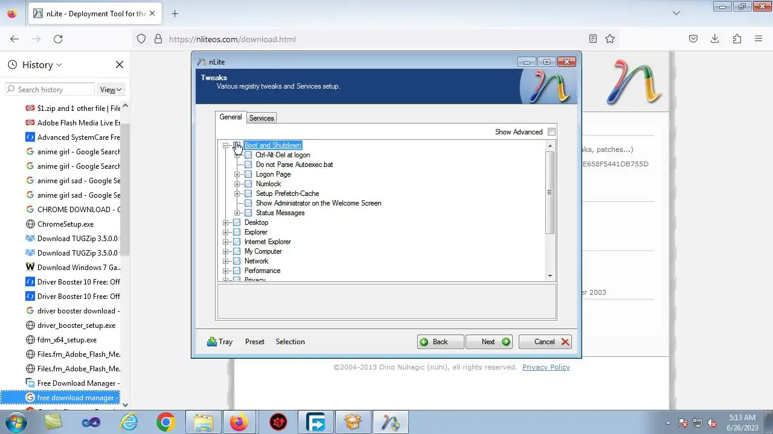Cancel the nLite wizard
The height and width of the screenshot is (434, 773).
(x=545, y=342)
